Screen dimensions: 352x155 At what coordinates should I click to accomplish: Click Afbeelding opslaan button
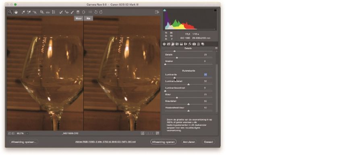(x=24, y=142)
